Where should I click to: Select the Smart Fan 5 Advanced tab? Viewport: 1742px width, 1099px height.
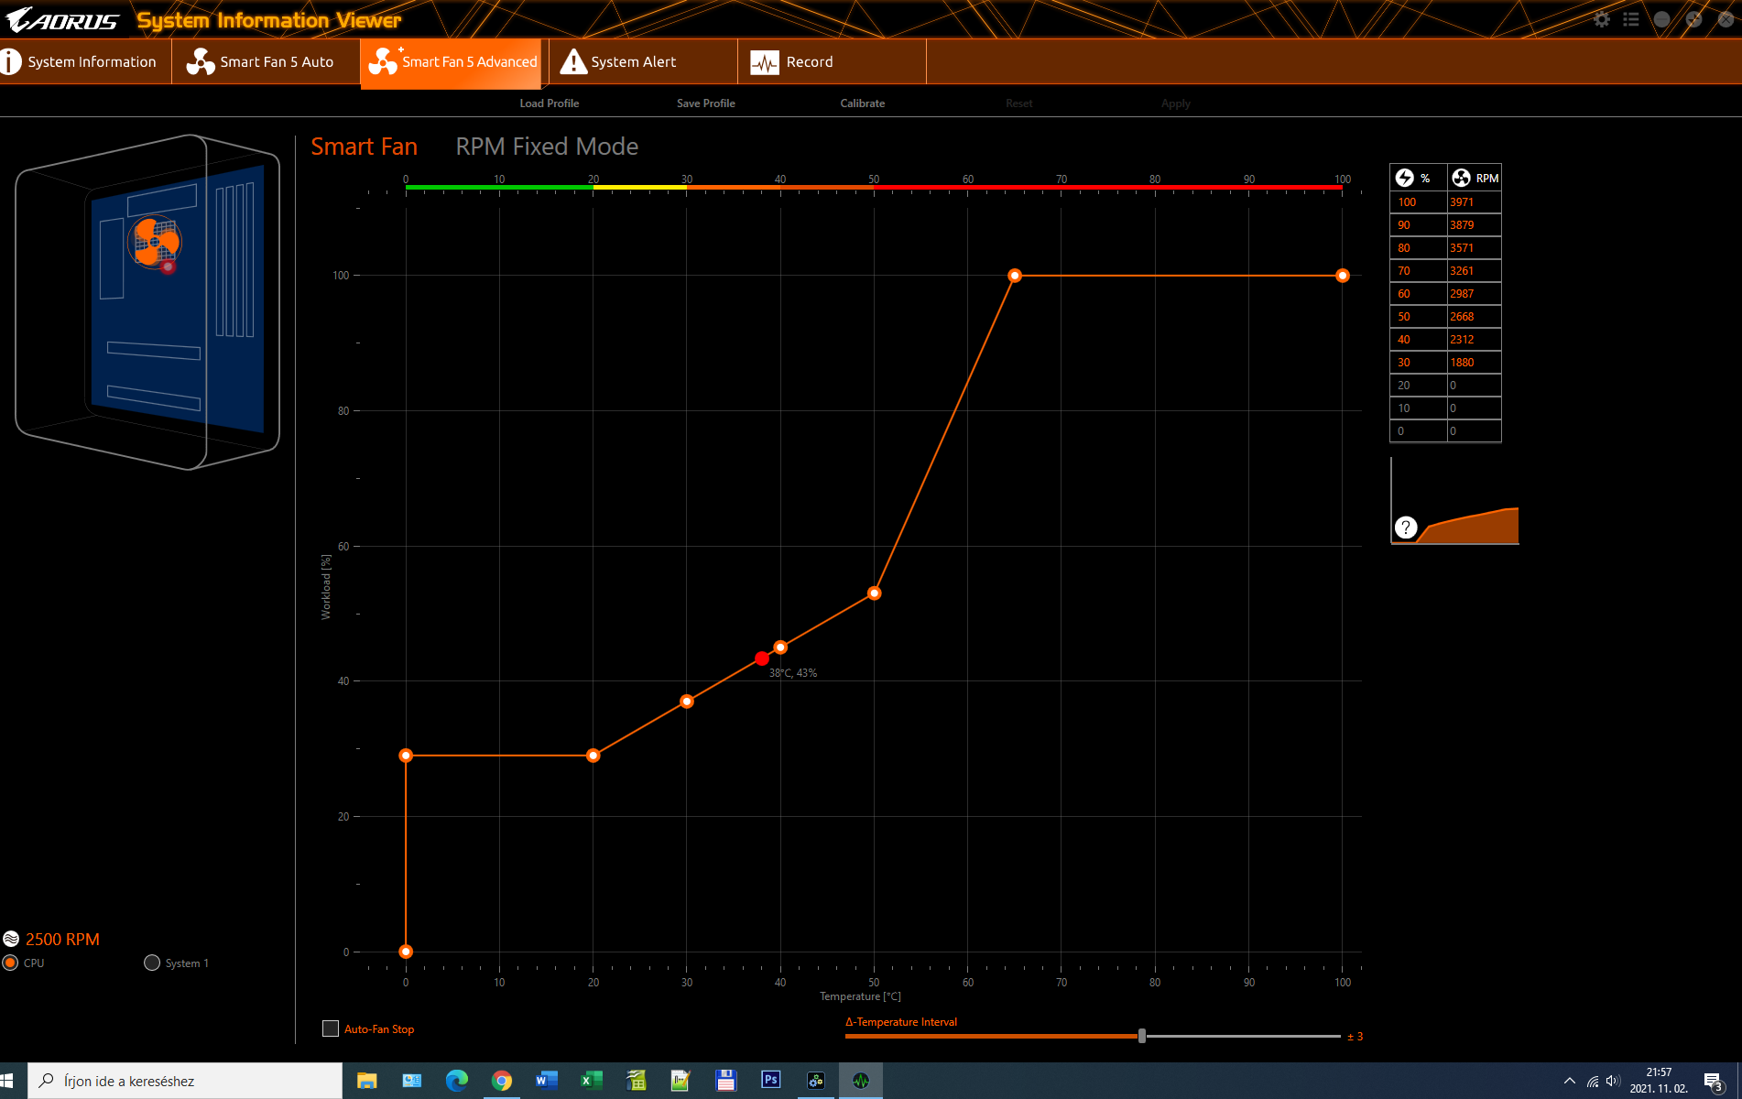point(452,62)
